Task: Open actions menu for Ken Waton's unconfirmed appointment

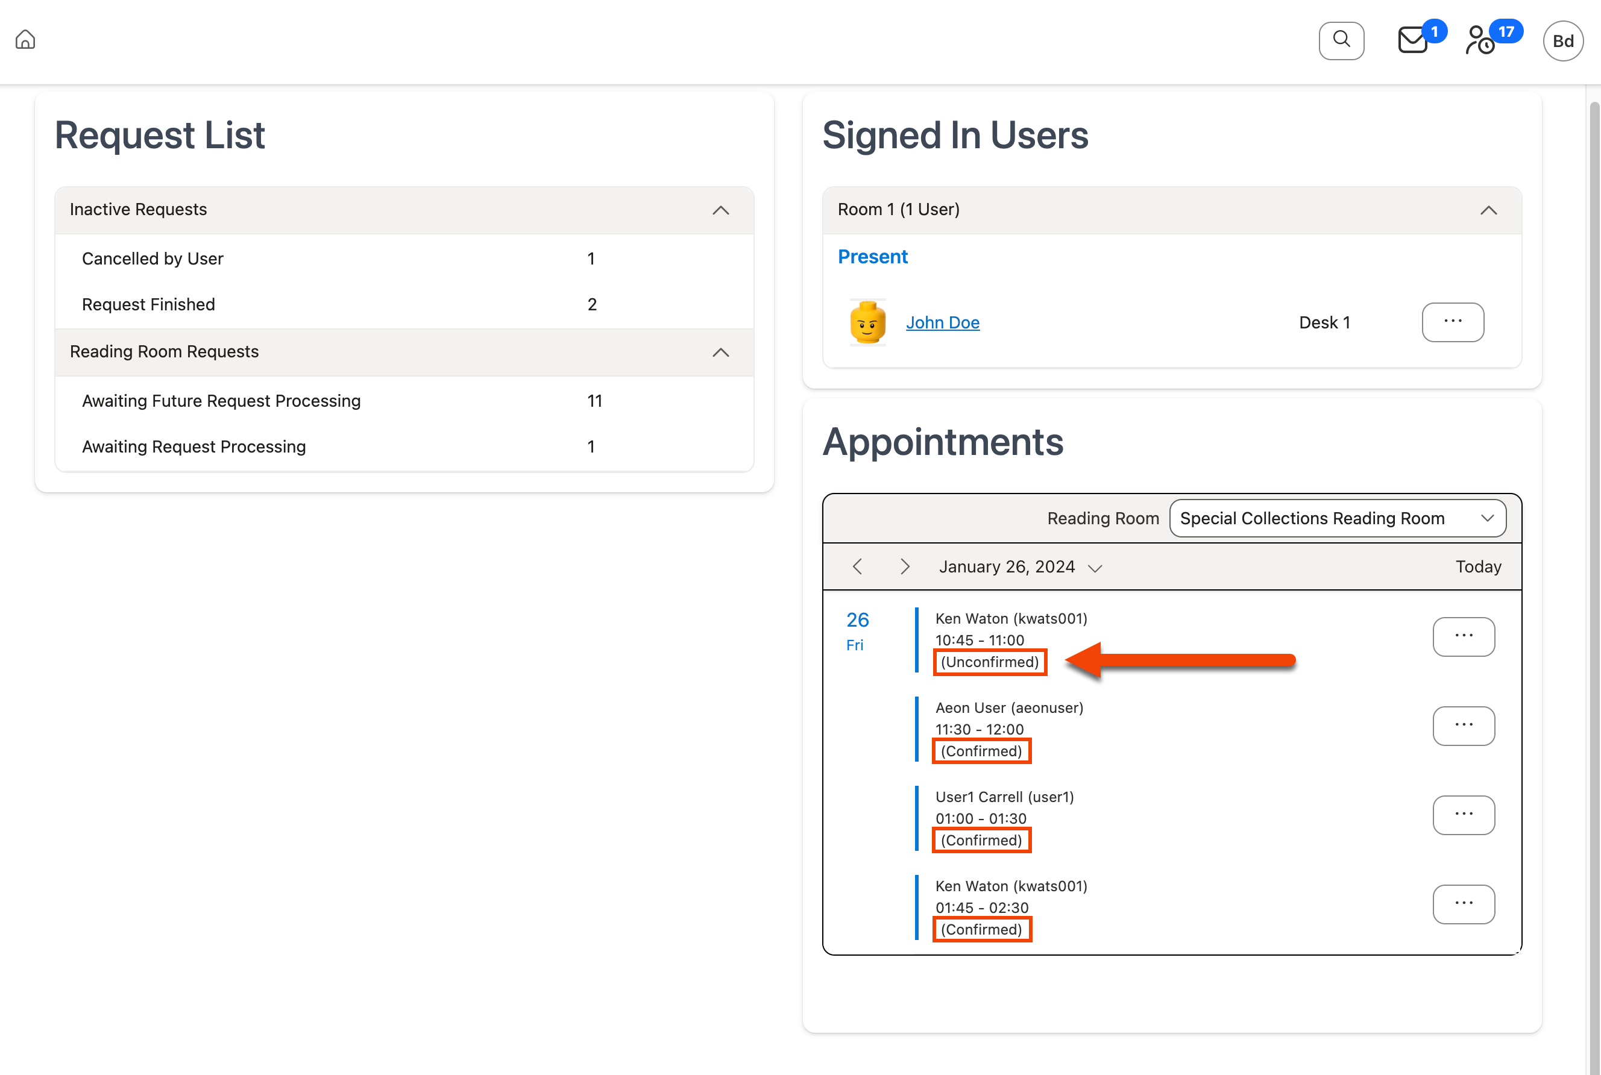Action: point(1465,636)
